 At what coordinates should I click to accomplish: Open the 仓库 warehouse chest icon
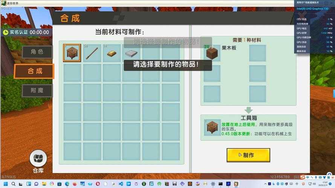coord(38,158)
